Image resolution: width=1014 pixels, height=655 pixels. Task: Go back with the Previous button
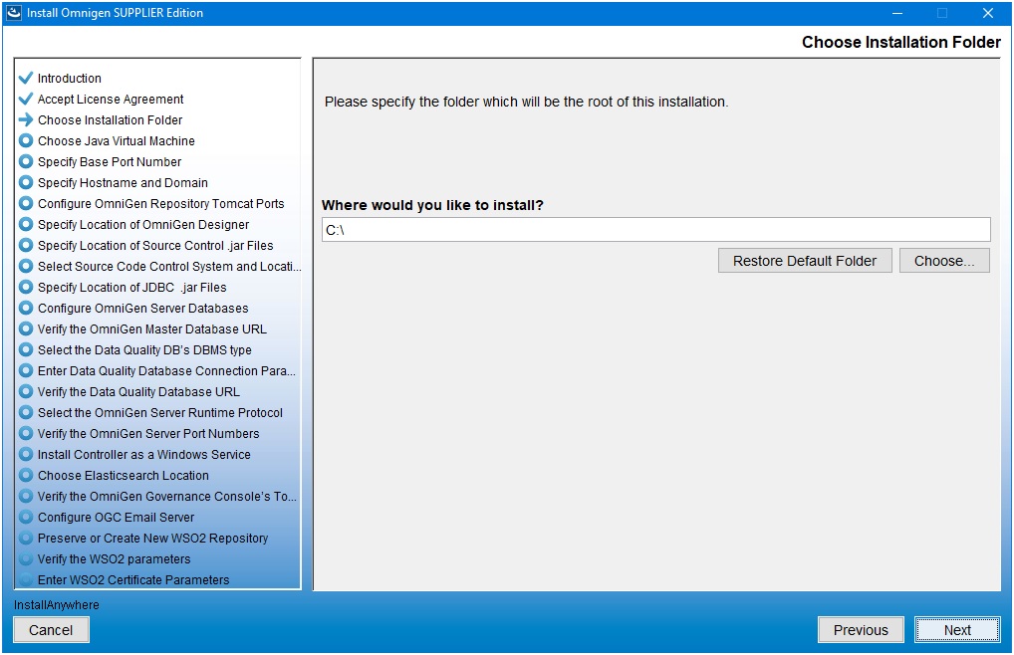(861, 630)
